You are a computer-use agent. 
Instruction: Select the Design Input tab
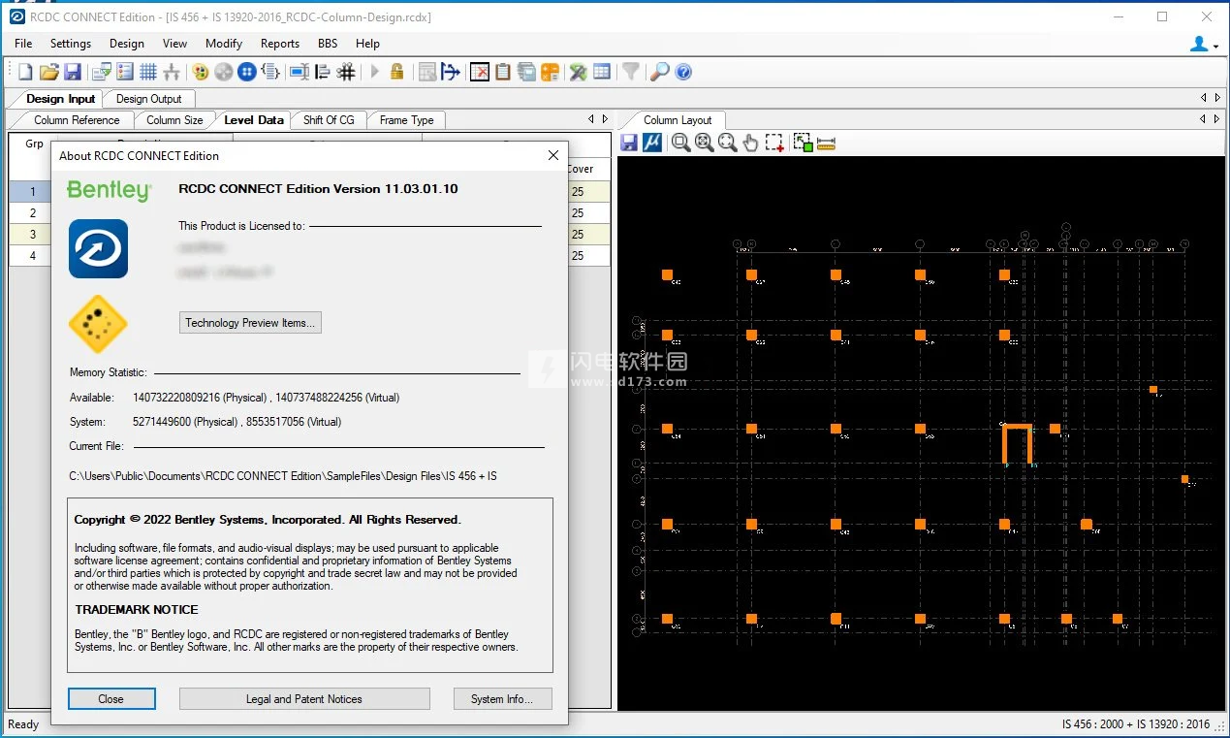[x=60, y=99]
